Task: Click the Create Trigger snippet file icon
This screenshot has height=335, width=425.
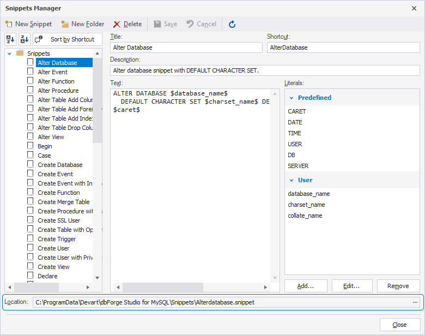Action: pyautogui.click(x=31, y=238)
